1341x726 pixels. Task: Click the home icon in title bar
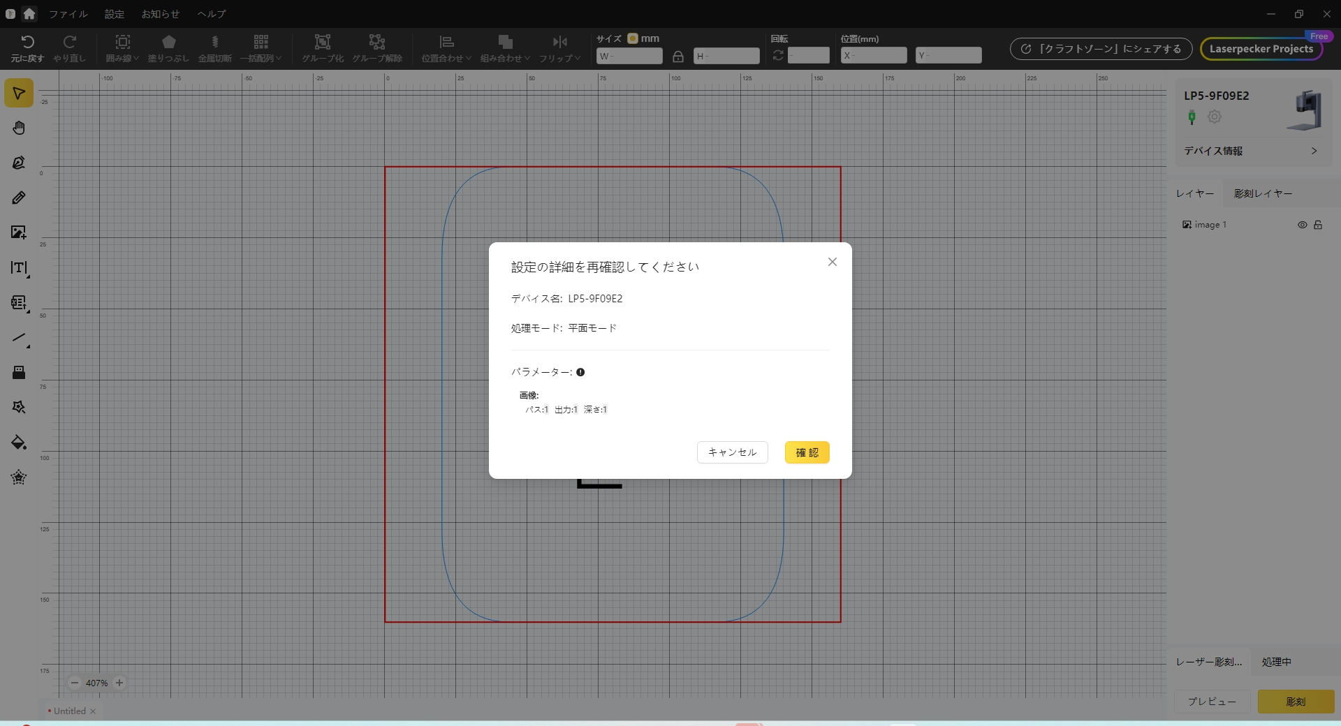point(29,13)
